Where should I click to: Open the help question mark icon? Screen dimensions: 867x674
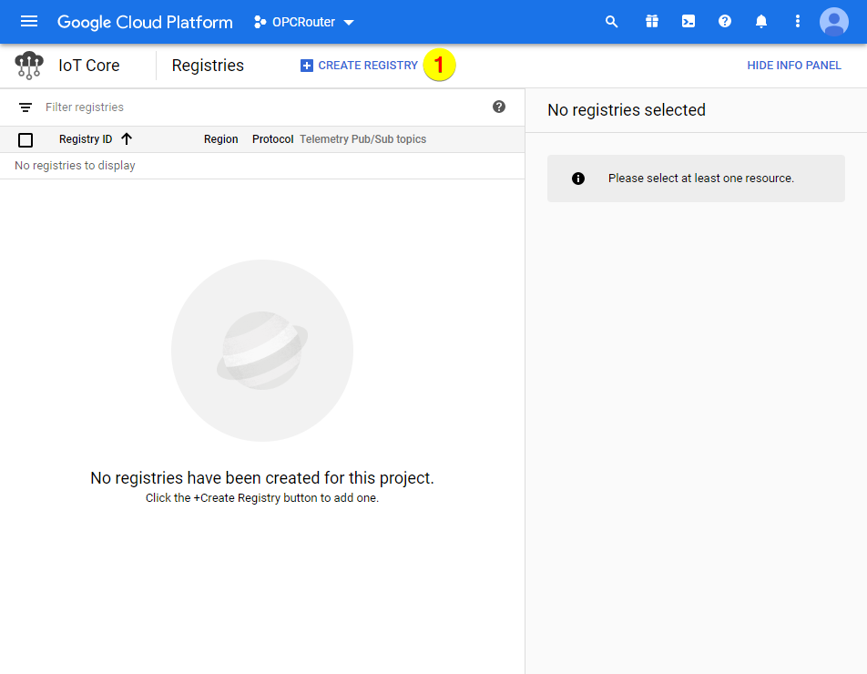coord(725,22)
